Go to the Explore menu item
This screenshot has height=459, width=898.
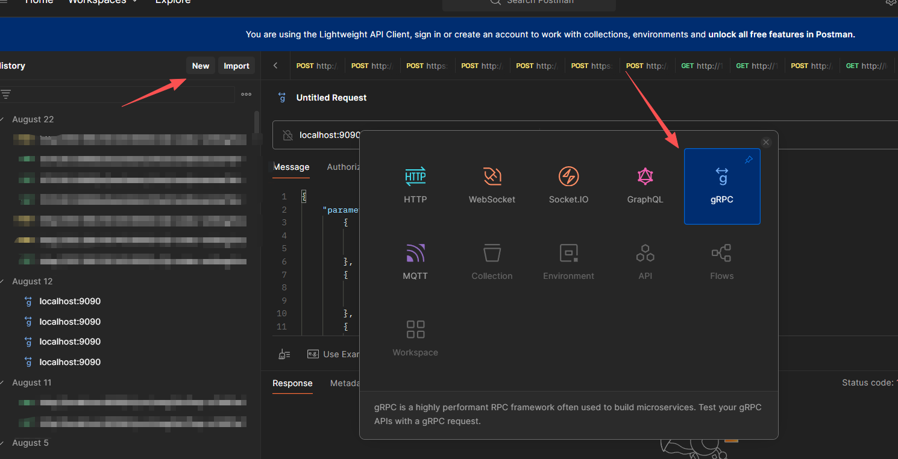pos(173,2)
